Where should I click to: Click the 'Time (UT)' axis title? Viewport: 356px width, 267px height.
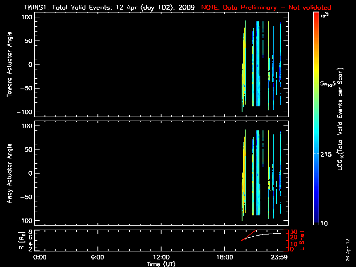[x=161, y=264]
